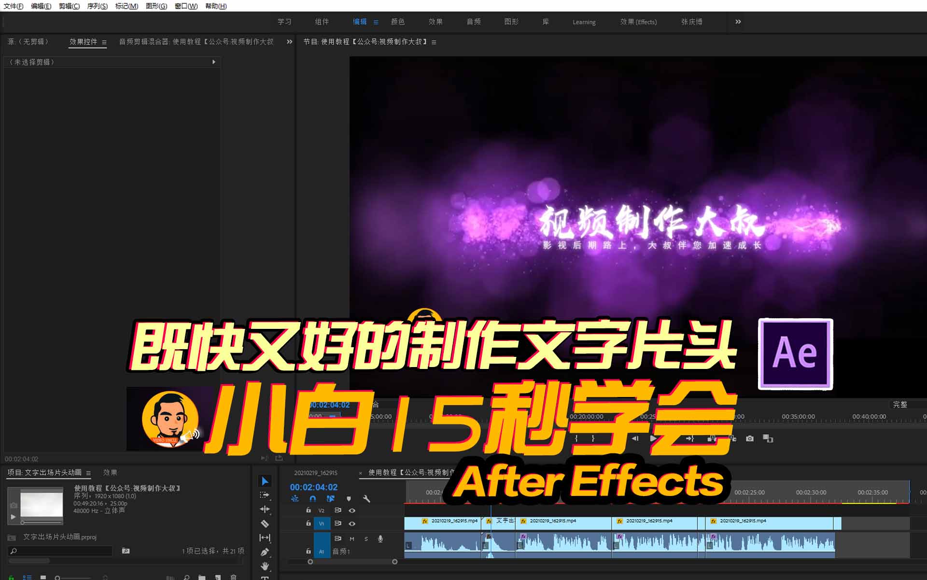
Task: Select the Hand tool
Action: point(265,566)
